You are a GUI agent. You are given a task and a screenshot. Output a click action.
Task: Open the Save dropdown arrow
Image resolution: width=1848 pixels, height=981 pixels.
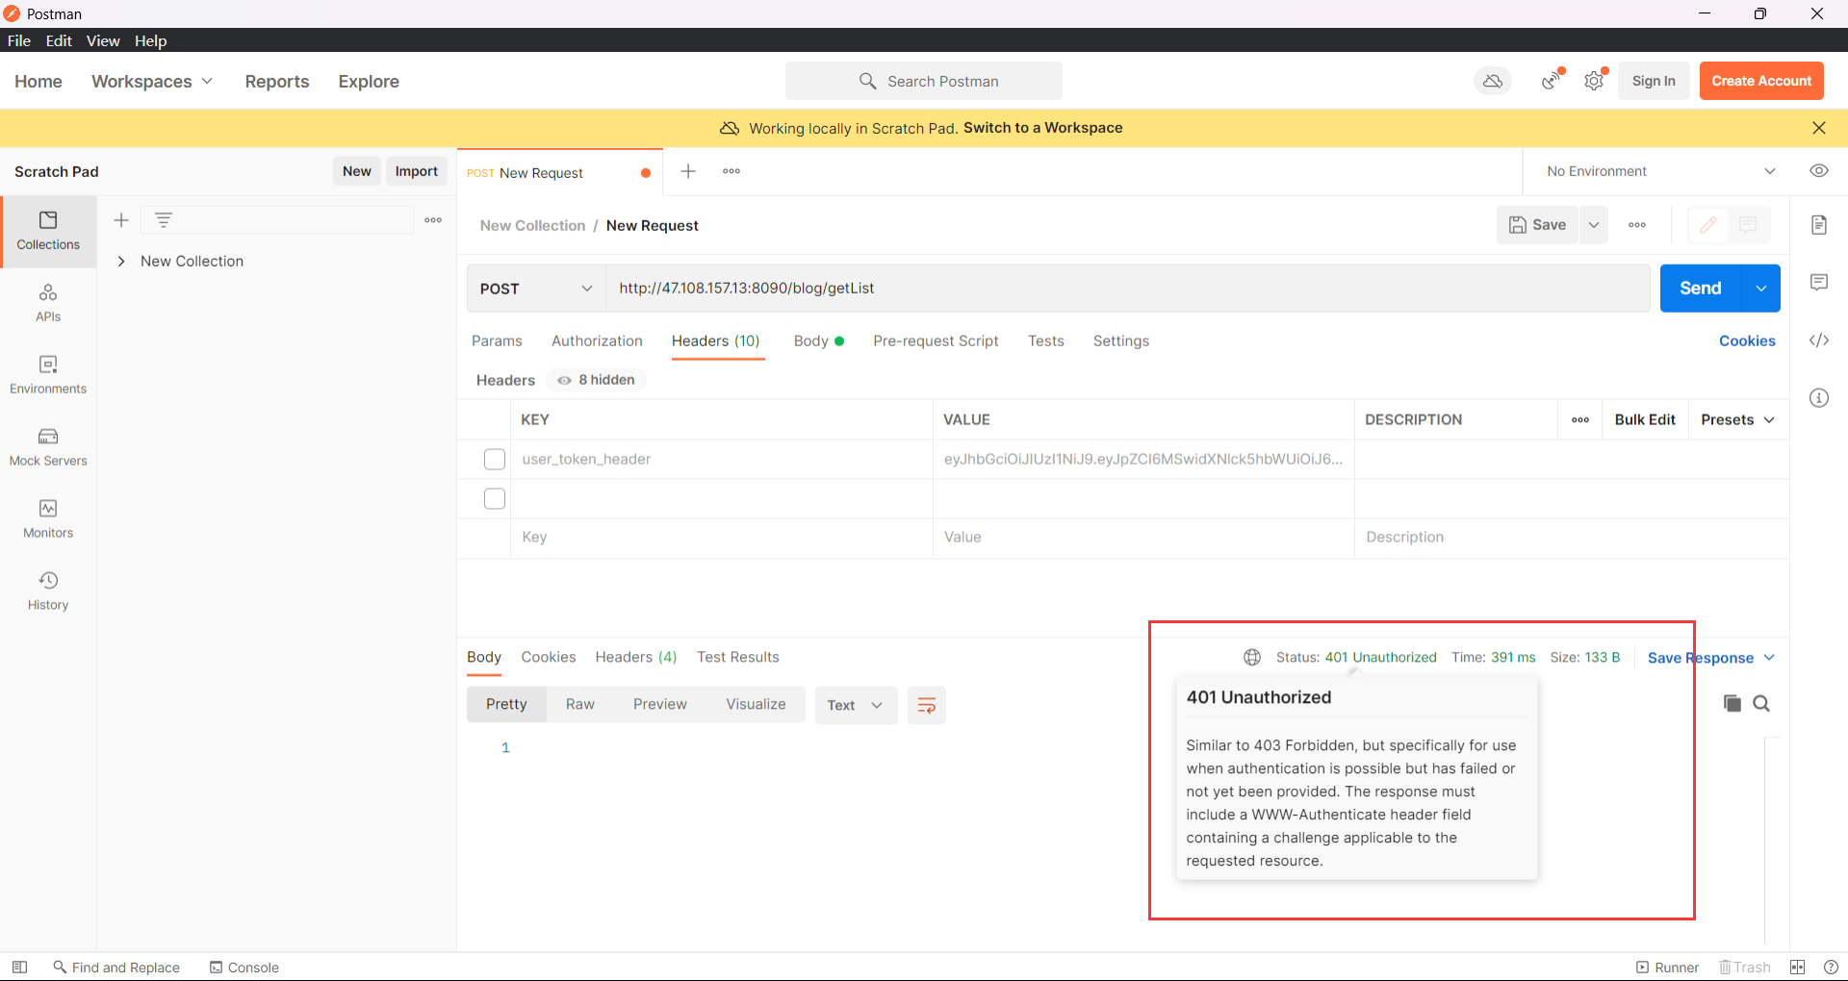coord(1594,225)
